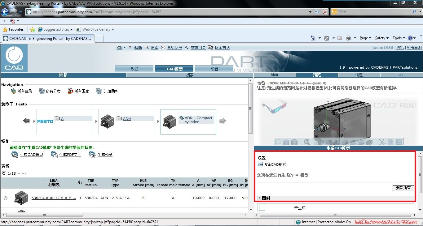Viewport: 423px width, 226px height.
Task: Open the recent pages dropdown next to Forward
Action: [21, 12]
